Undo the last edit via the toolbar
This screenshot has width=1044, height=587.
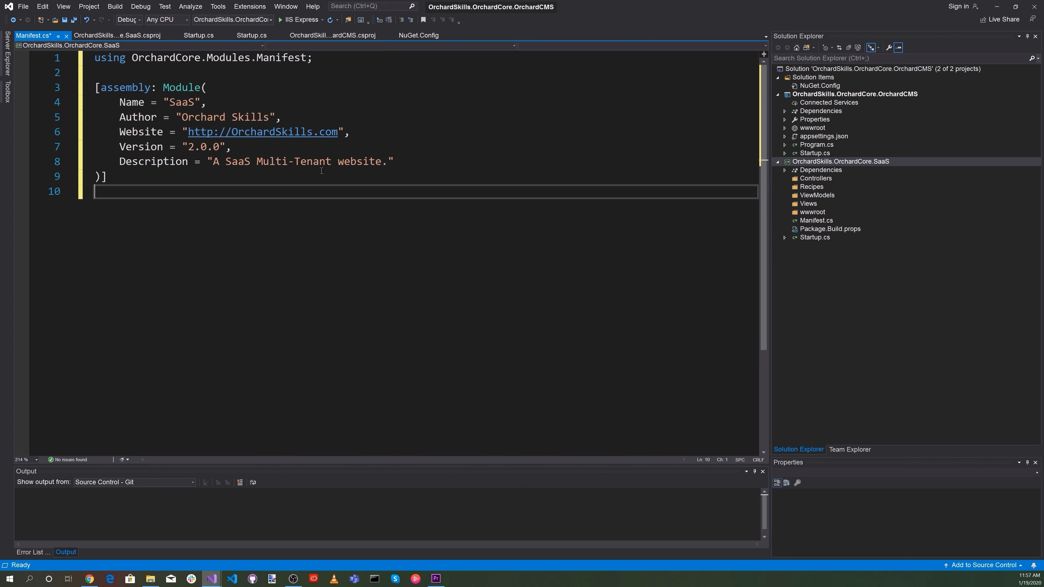pos(86,20)
